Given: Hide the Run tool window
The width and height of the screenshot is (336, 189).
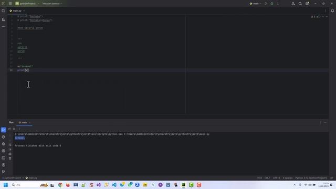Looking at the screenshot, I should 325,122.
